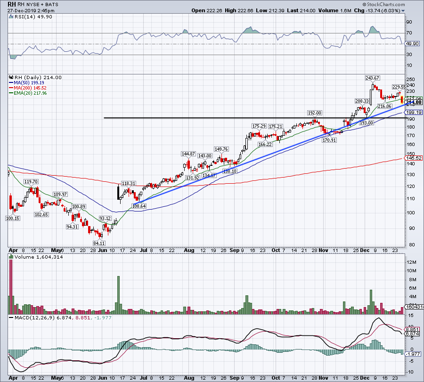This screenshot has height=382, width=424.
Task: Click the 108.64 price label
Action: [x=139, y=206]
